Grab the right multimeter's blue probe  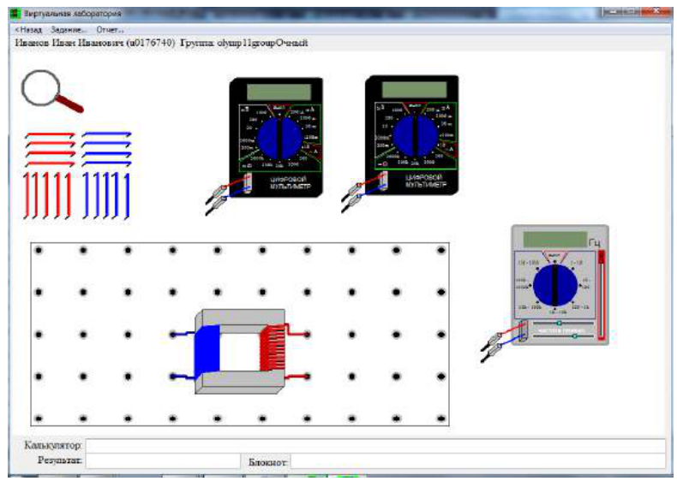[x=351, y=203]
